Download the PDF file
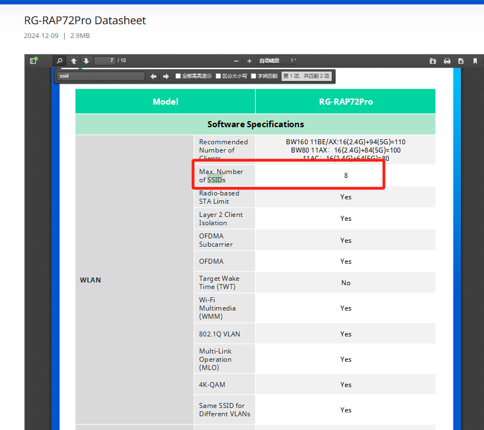The height and width of the screenshot is (430, 484). point(461,61)
